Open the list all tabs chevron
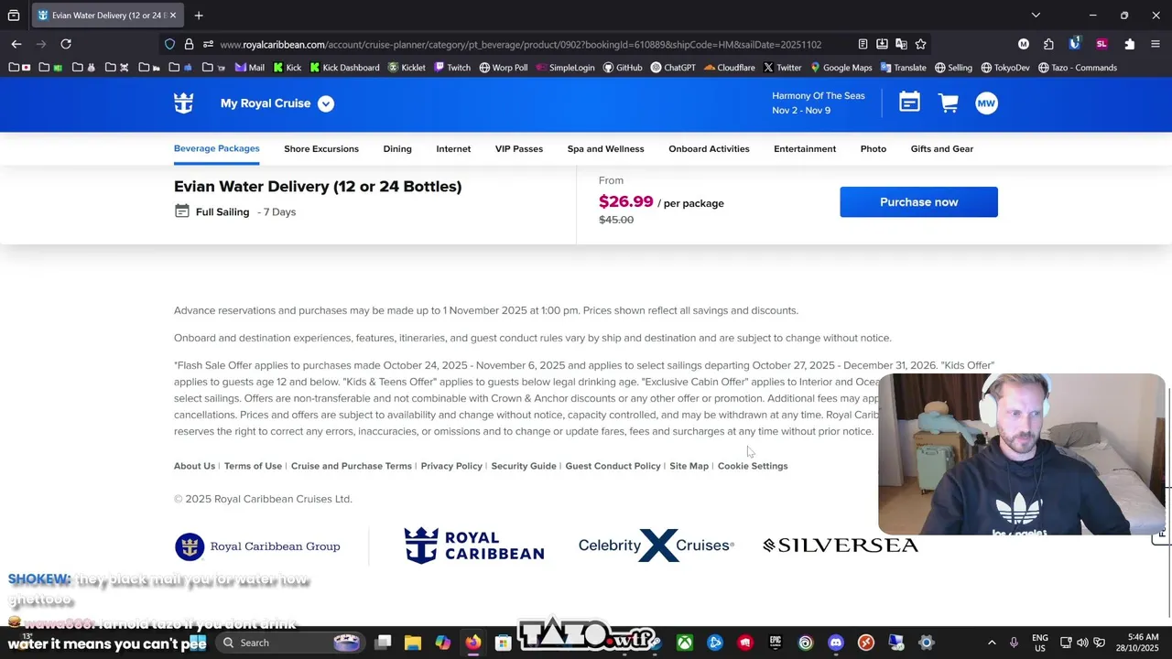The width and height of the screenshot is (1172, 659). [1036, 16]
